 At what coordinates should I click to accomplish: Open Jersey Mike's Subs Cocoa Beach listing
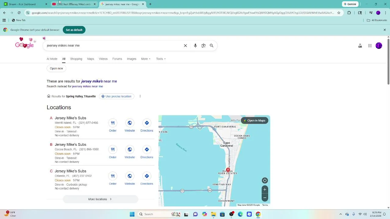[x=70, y=144]
